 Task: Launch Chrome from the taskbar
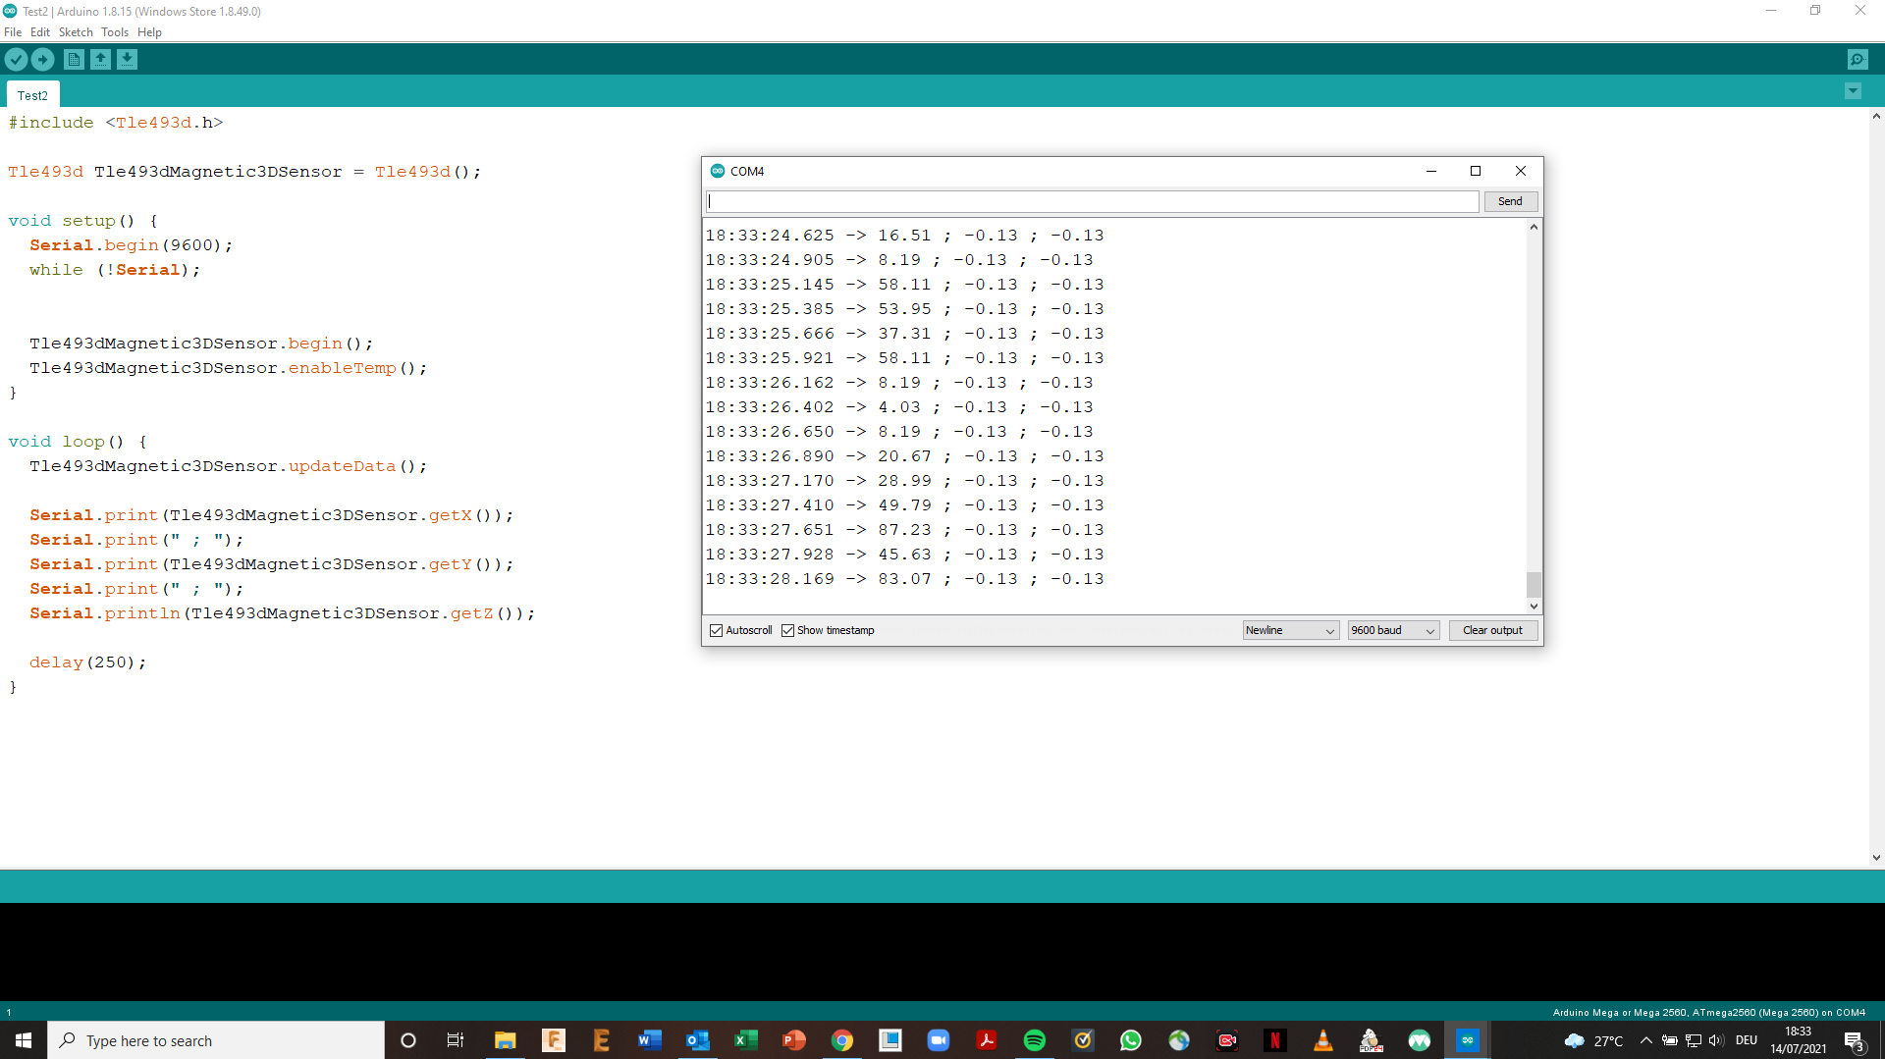(842, 1040)
